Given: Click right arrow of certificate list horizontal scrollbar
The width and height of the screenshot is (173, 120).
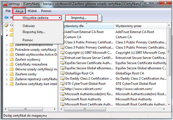Looking at the screenshot, I should (x=164, y=109).
